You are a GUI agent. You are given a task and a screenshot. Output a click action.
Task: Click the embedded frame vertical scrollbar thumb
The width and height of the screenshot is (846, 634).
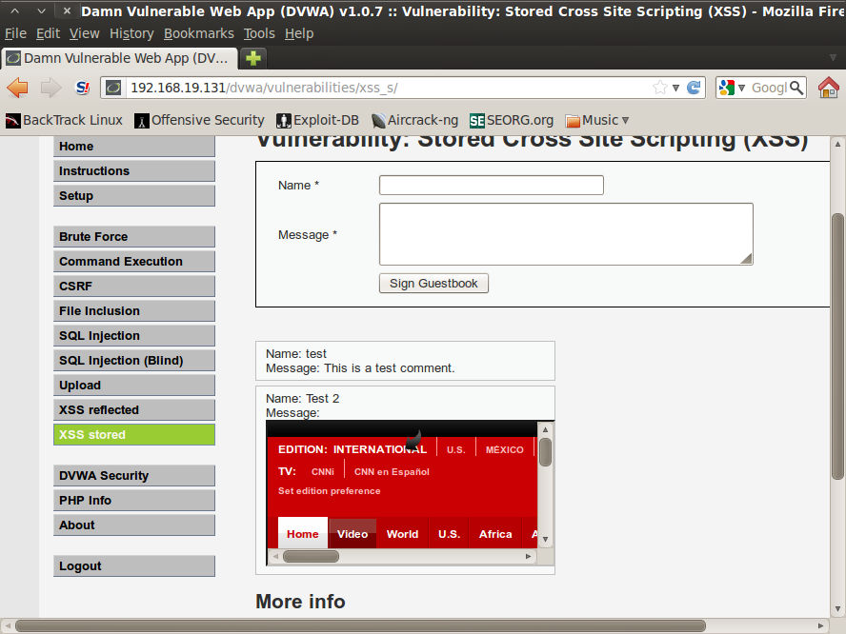[546, 452]
